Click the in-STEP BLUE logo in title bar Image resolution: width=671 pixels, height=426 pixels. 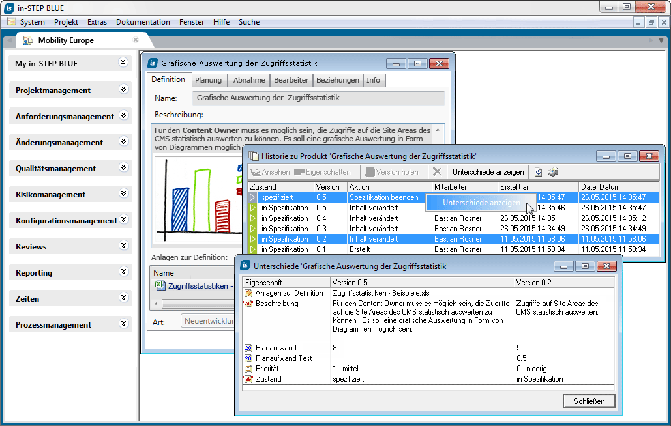[8, 7]
